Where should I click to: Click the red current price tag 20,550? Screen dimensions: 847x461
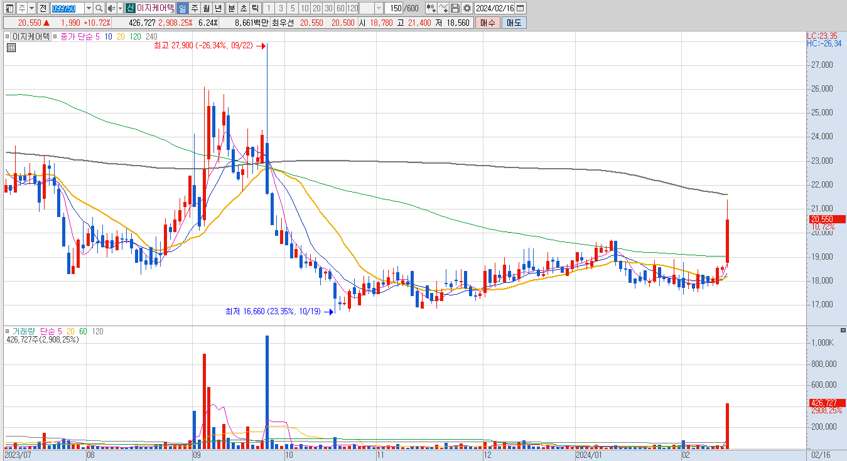827,220
